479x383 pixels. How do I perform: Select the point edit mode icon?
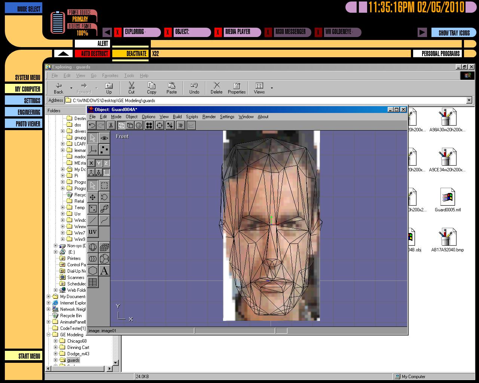coord(104,150)
